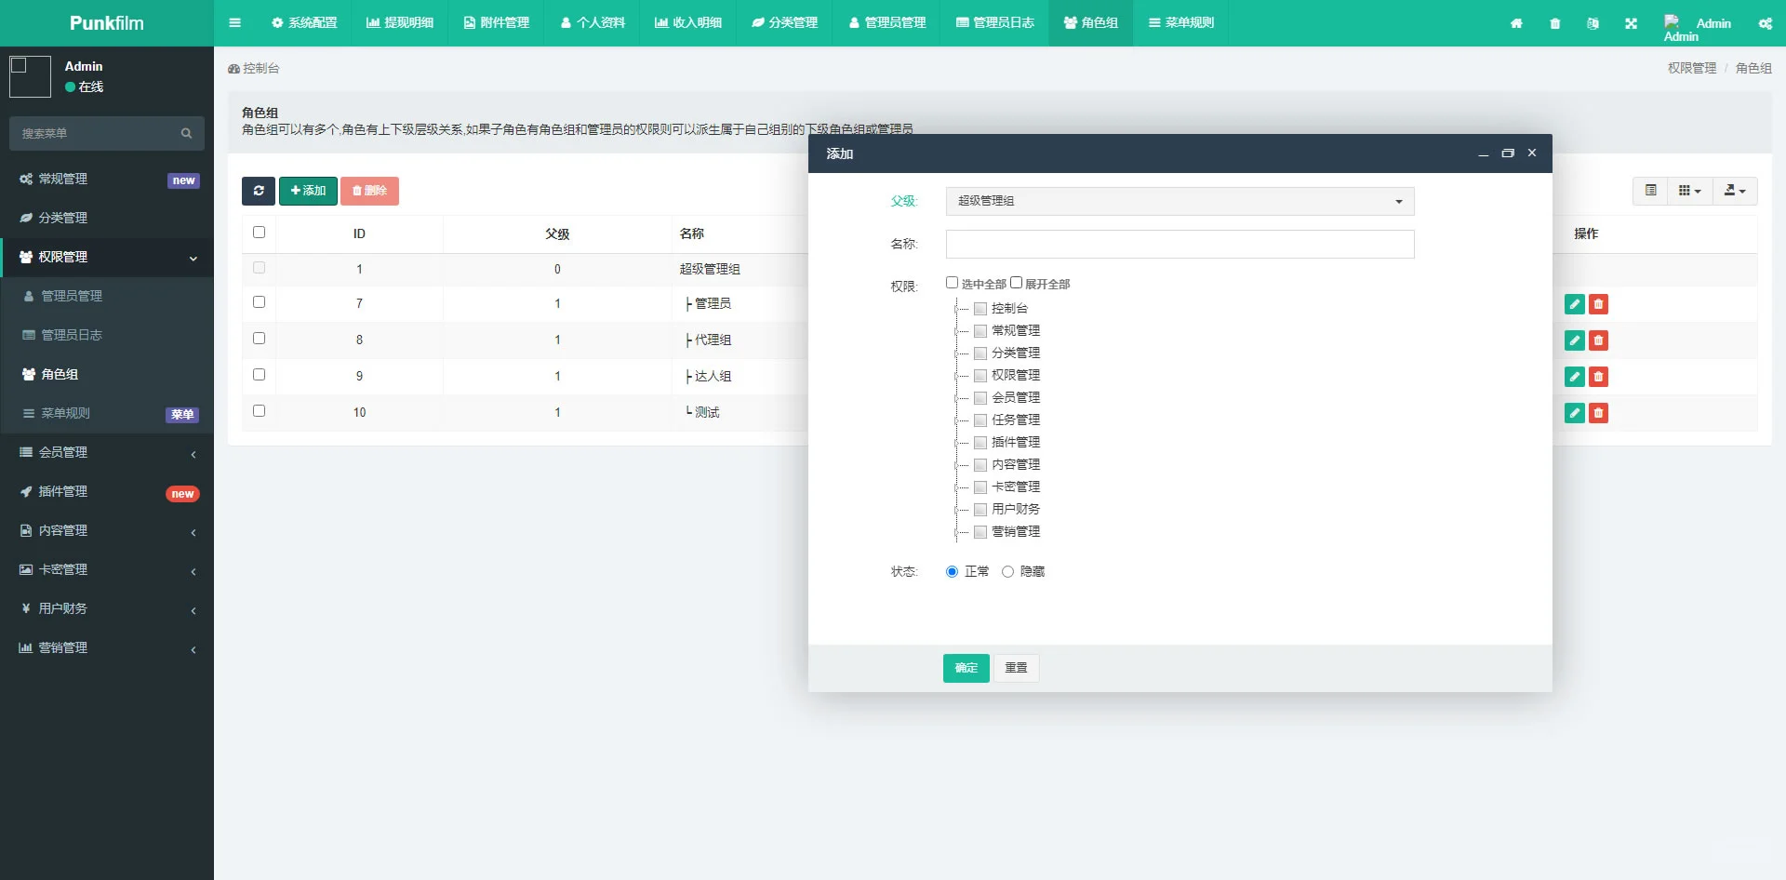Open the 父级 parent group dropdown

[1179, 201]
